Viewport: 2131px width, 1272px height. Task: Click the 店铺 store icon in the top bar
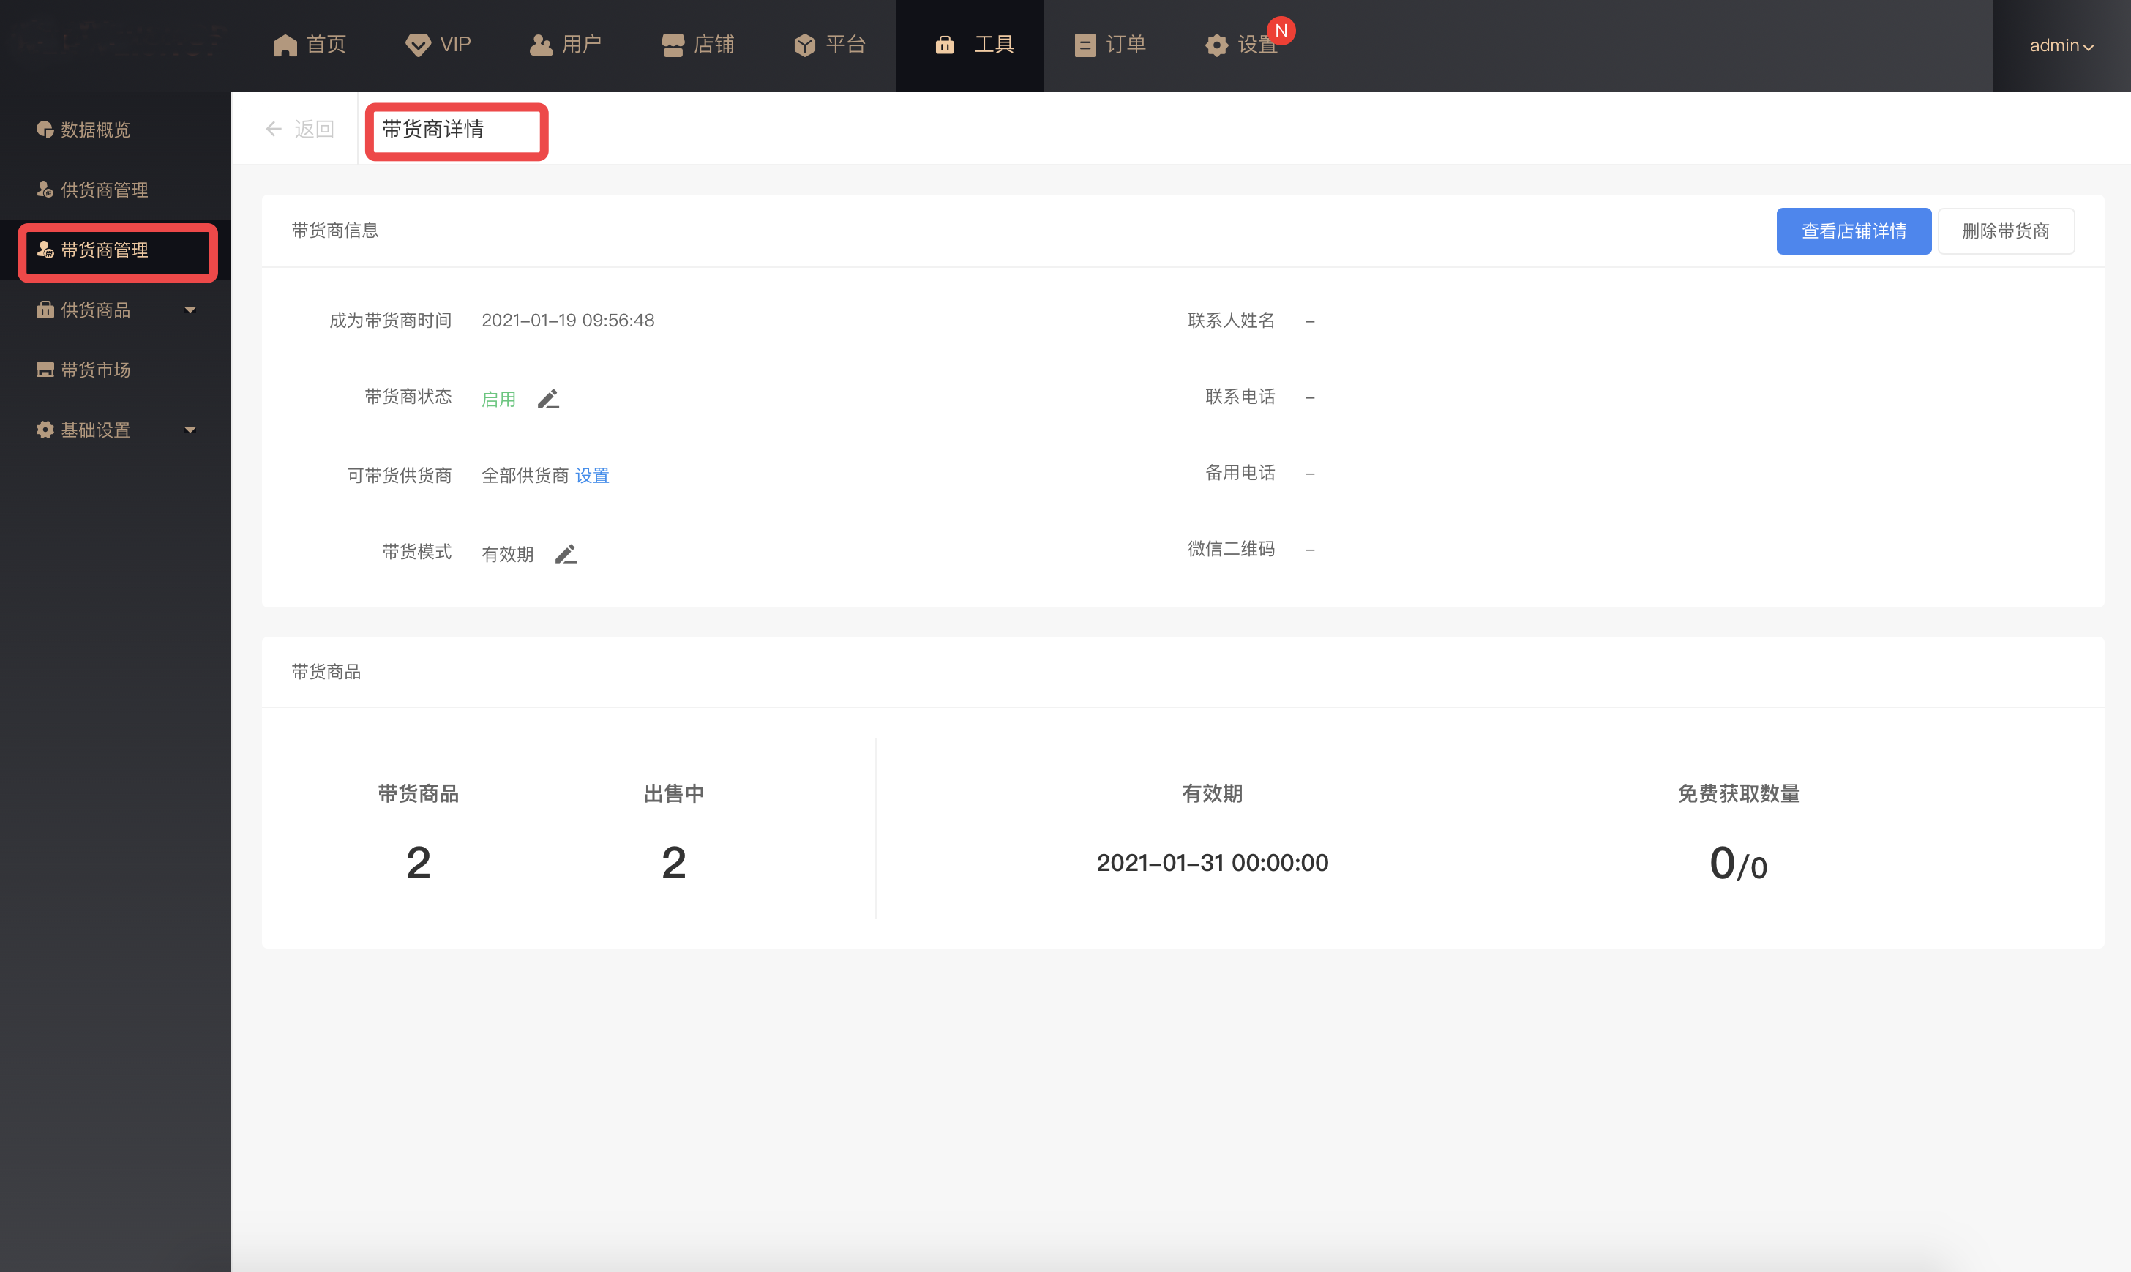point(673,45)
